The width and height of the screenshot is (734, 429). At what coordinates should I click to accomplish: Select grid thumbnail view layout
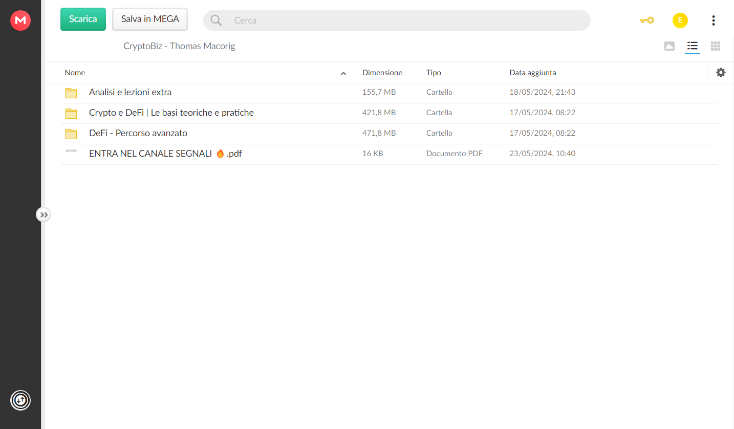tap(716, 46)
